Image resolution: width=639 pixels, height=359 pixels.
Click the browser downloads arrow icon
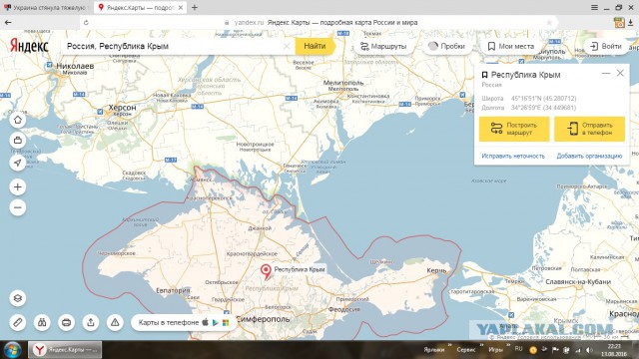630,22
